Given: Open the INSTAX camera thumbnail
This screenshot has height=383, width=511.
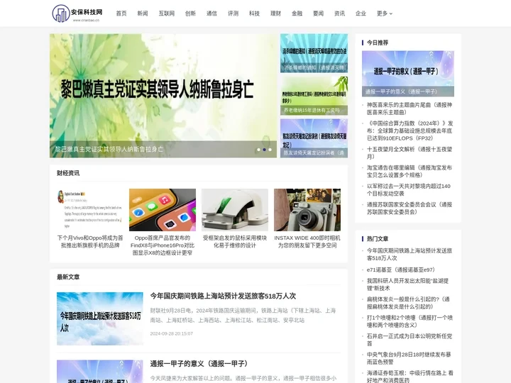Looking at the screenshot, I should tap(307, 210).
